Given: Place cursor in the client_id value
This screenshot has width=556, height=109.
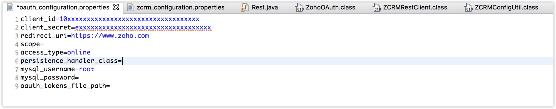Looking at the screenshot, I should click(129, 19).
